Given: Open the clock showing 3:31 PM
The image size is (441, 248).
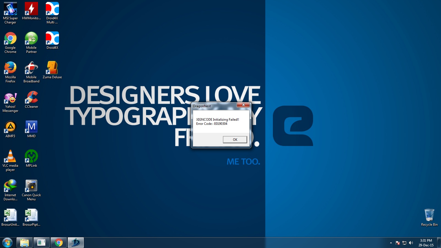Looking at the screenshot, I should [426, 243].
